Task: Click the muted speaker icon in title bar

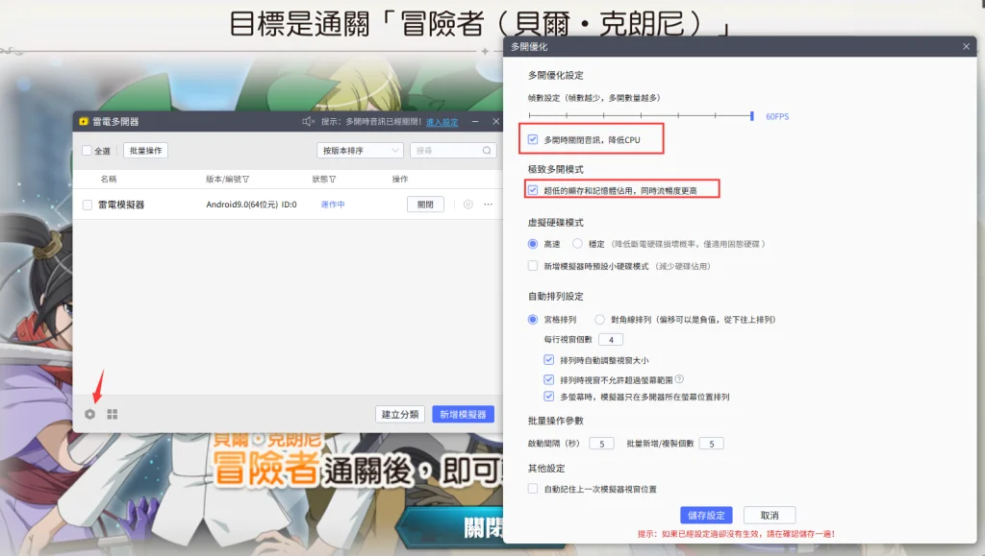Action: point(308,122)
